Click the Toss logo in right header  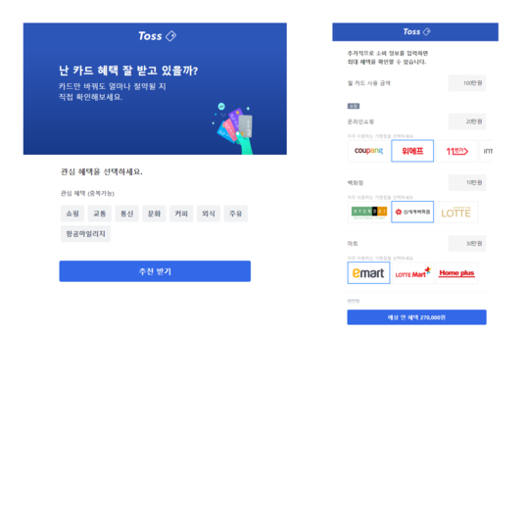pyautogui.click(x=416, y=31)
